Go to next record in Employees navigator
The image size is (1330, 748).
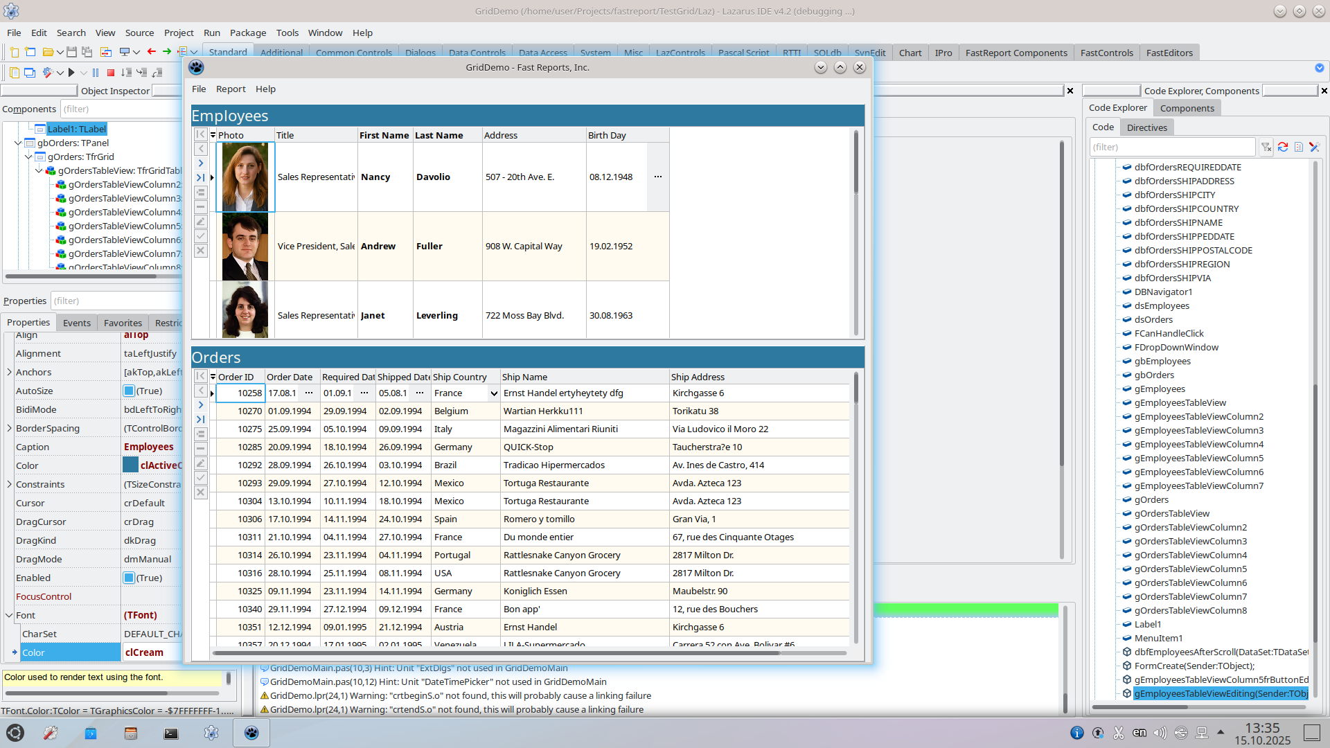pos(201,163)
